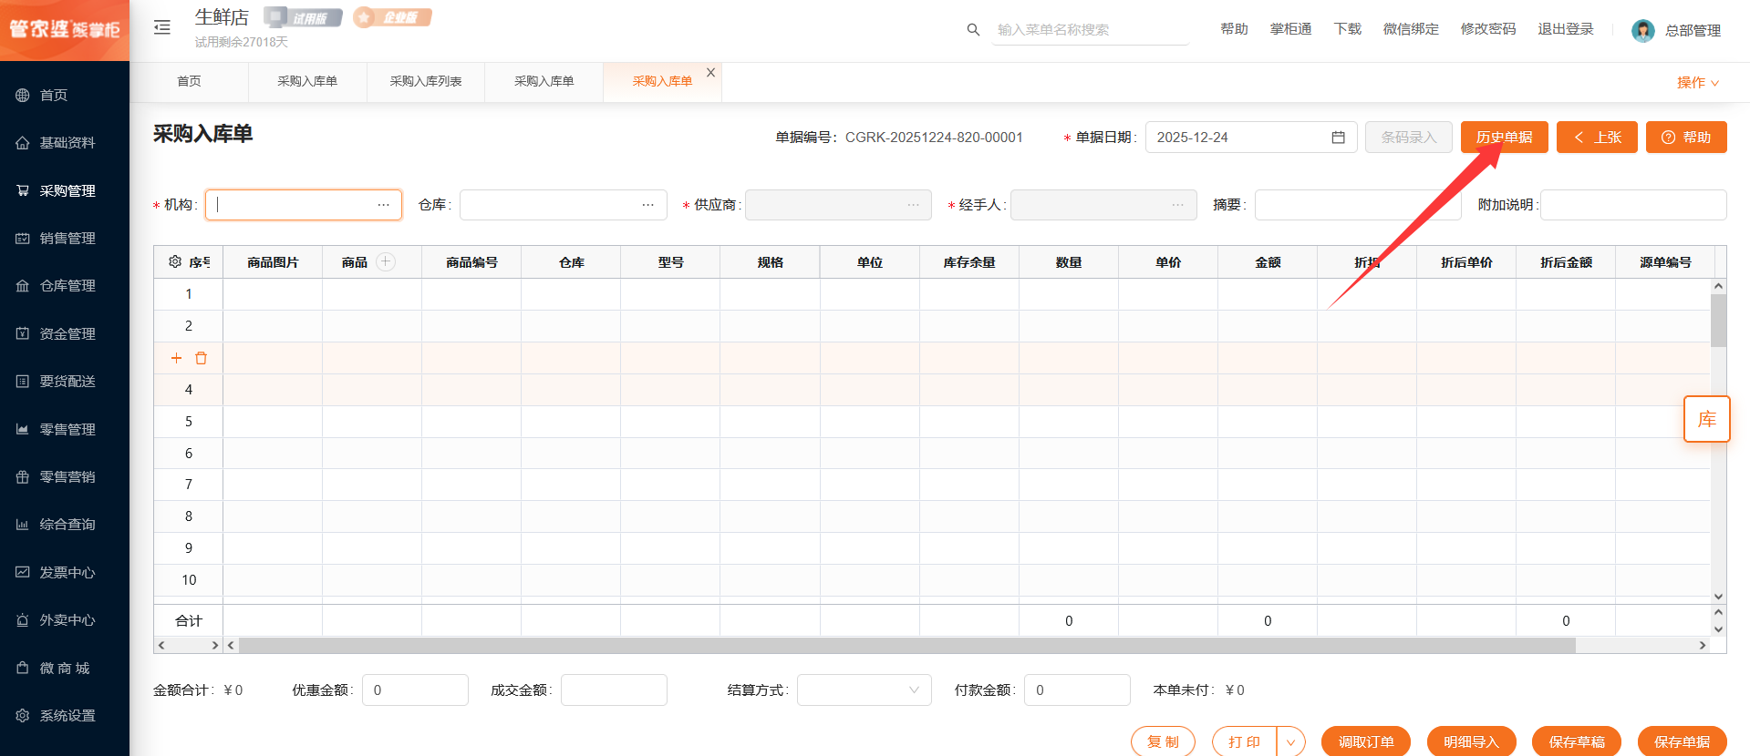Screen dimensions: 1750x756
Task: Open 仓库管理 in the sidebar
Action: click(x=67, y=286)
